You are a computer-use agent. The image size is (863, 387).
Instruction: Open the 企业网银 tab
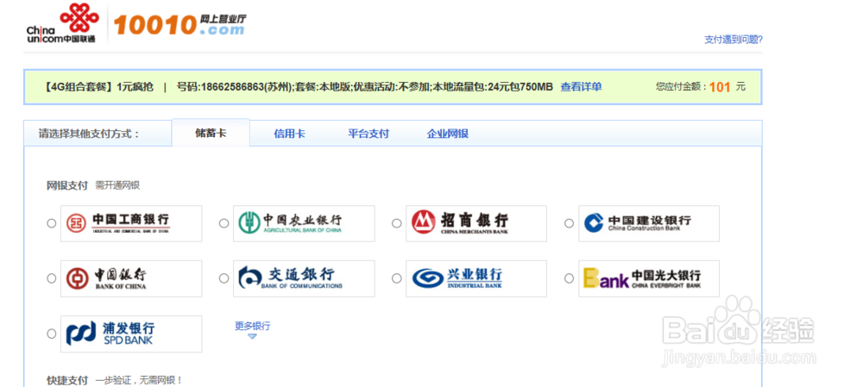(x=447, y=134)
